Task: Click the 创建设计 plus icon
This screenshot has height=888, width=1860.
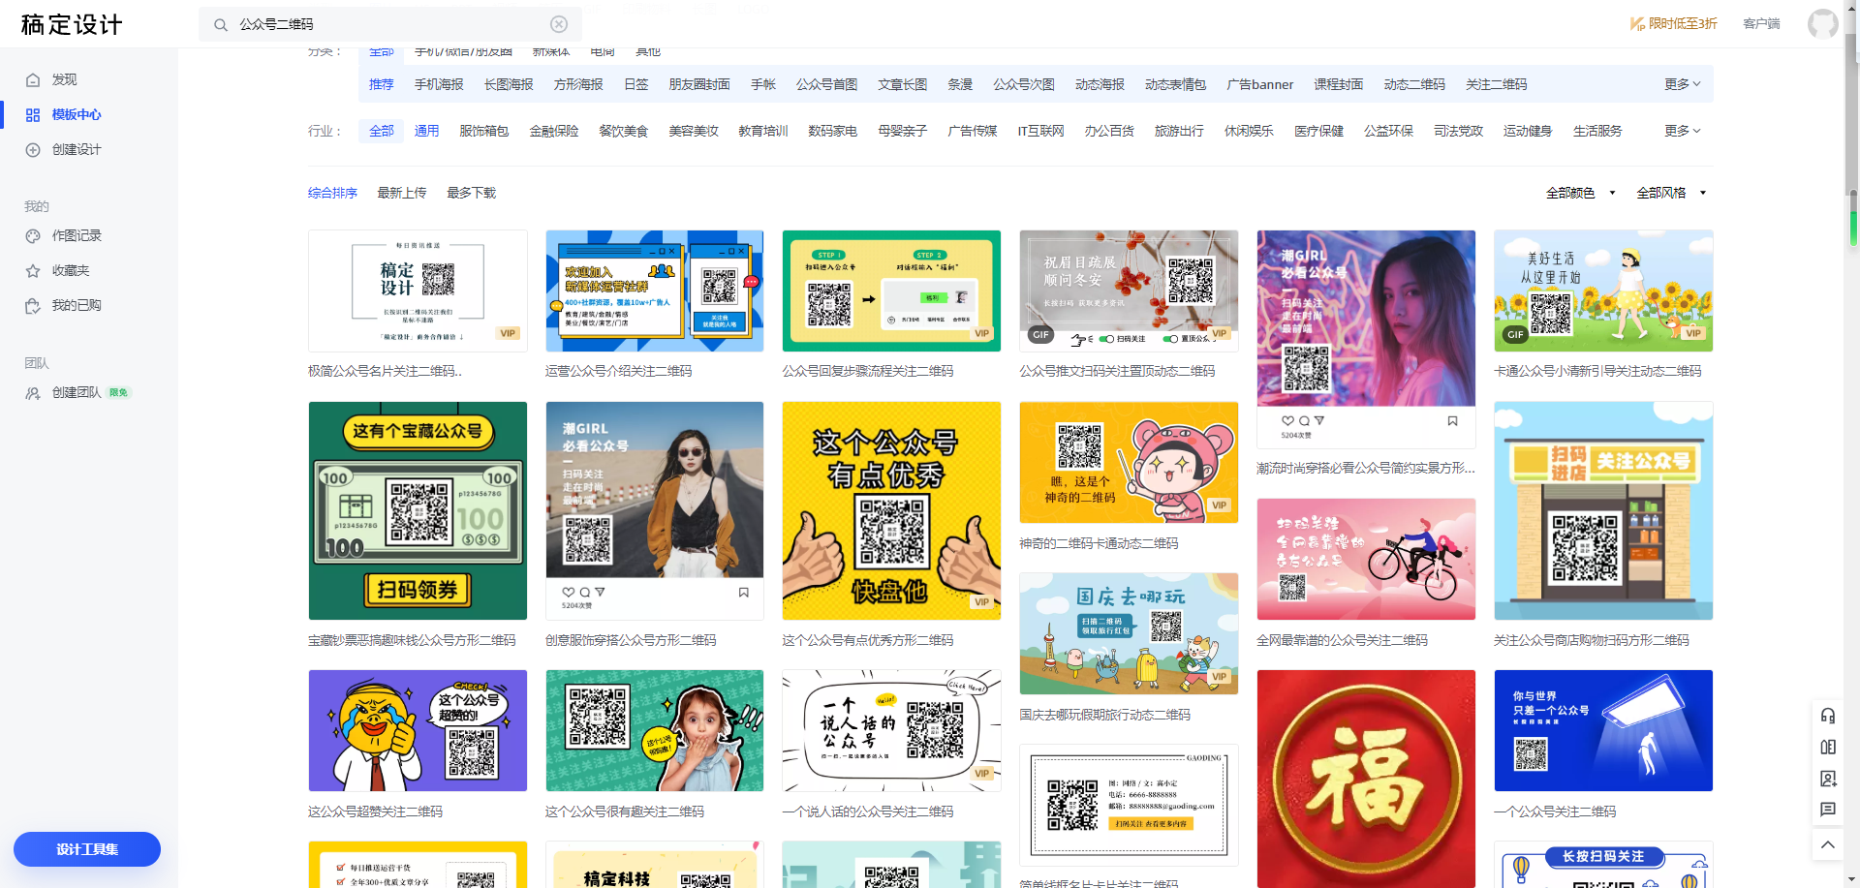Action: tap(33, 149)
